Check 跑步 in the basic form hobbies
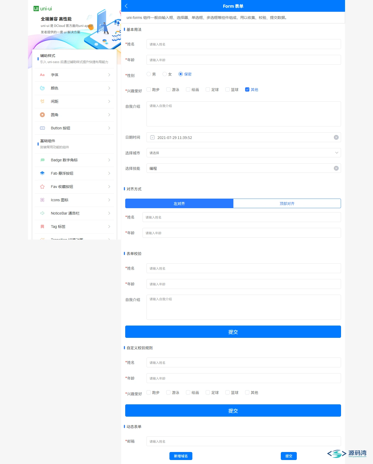Screen dimensions: 373x464 click(x=149, y=89)
